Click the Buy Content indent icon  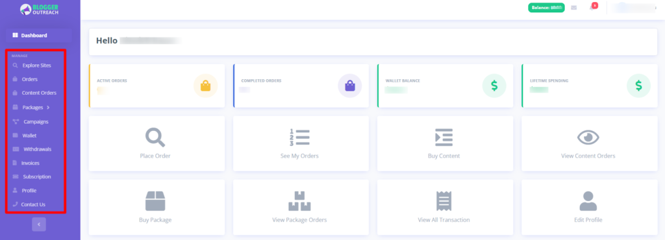[444, 138]
